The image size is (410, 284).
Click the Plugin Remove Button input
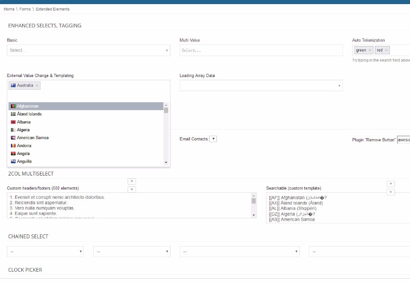[x=404, y=140]
